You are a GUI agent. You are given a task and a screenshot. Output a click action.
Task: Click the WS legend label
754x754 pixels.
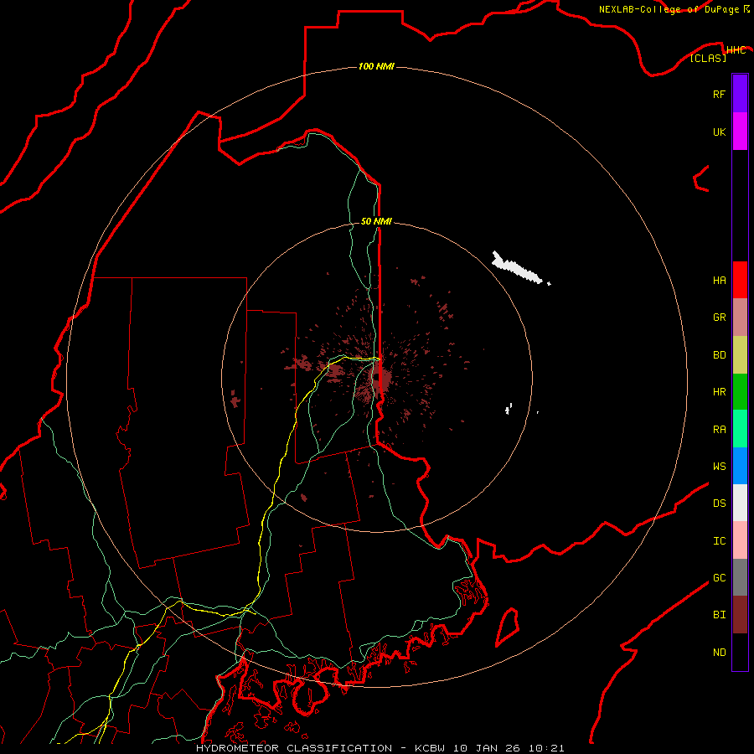click(x=719, y=467)
